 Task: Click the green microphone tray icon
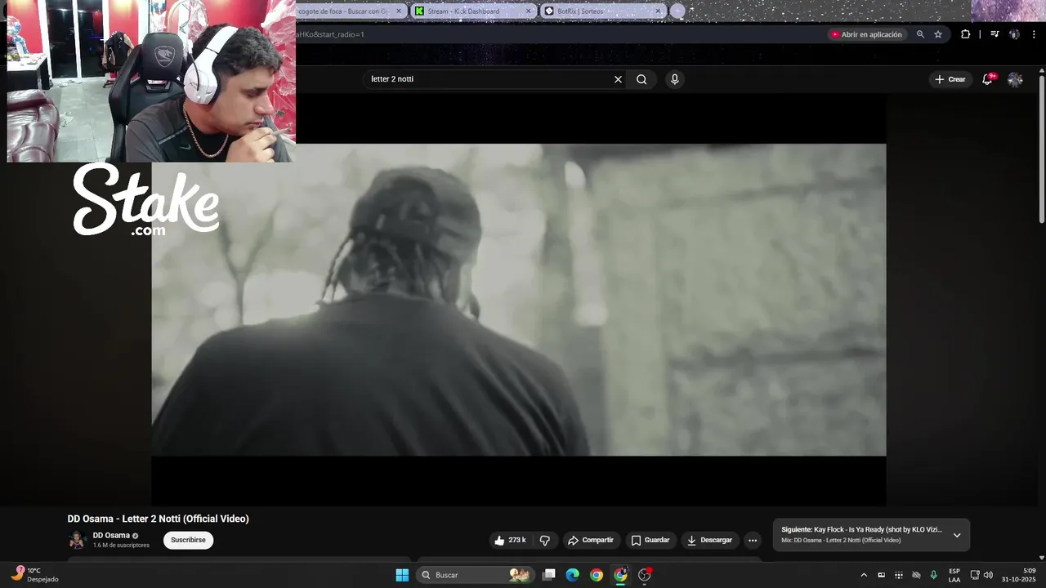point(933,575)
